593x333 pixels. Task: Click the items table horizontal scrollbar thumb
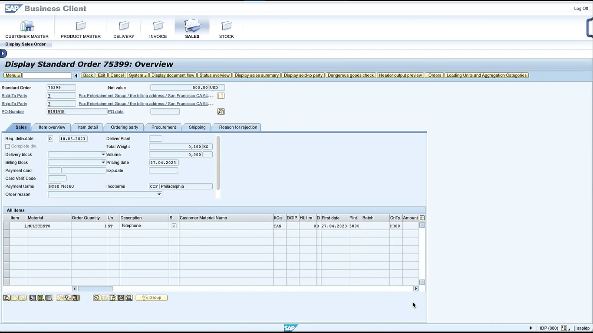pos(95,289)
